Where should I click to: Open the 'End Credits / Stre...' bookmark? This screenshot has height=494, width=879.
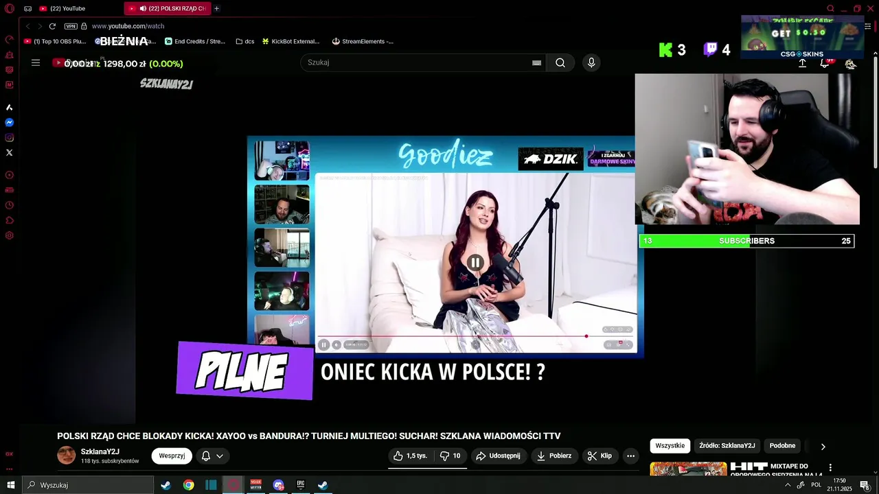click(195, 41)
